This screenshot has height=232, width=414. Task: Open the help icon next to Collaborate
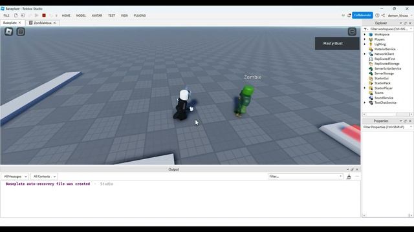coord(377,15)
